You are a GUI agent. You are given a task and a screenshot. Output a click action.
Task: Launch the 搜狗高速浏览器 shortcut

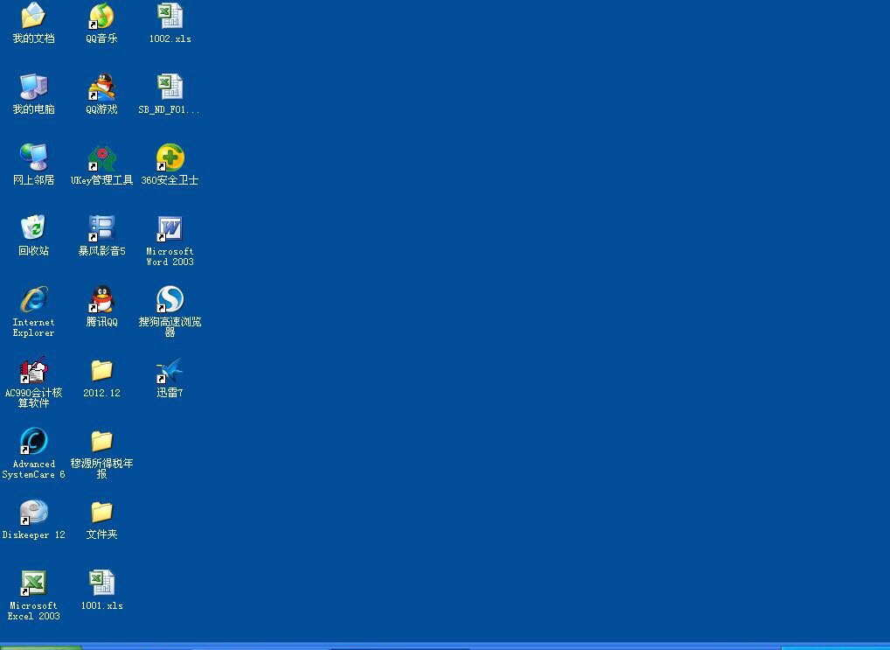coord(170,299)
